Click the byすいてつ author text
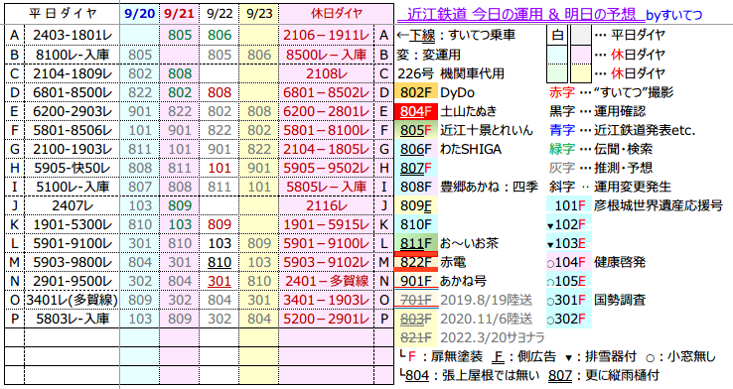Viewport: 733px width, 389px height. (x=674, y=15)
